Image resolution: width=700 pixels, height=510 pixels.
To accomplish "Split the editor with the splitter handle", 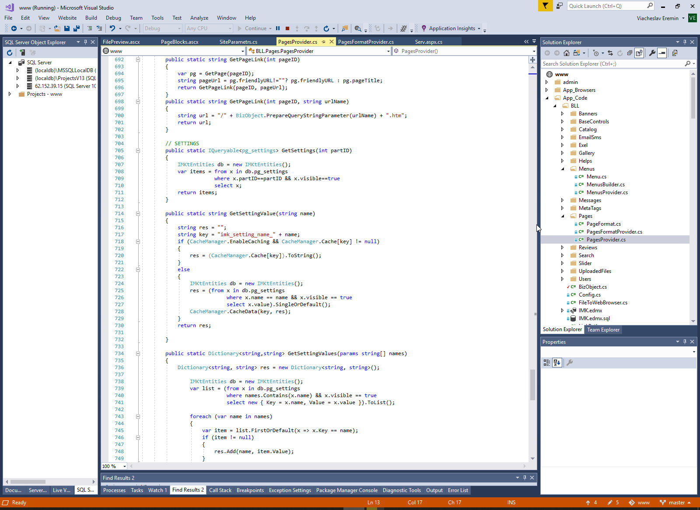I will 532,59.
